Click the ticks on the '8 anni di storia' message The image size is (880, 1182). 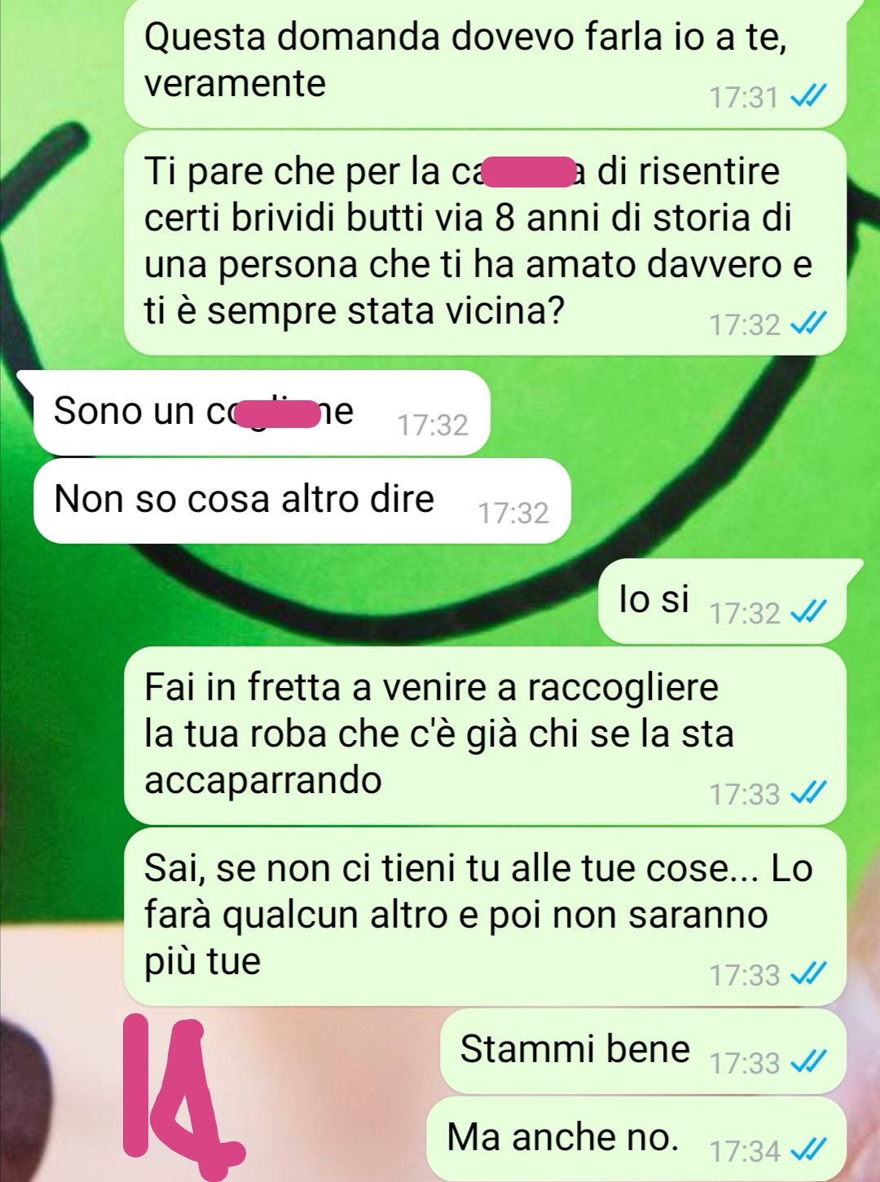coord(809,324)
